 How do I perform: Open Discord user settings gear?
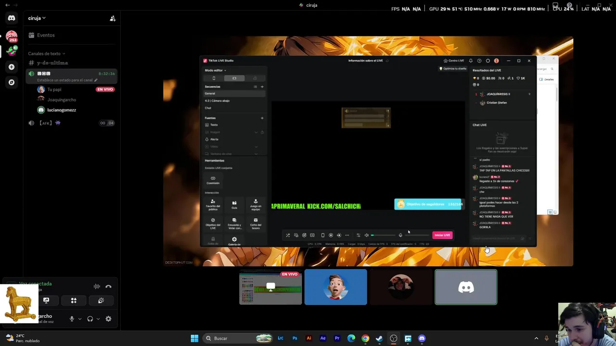tap(108, 319)
